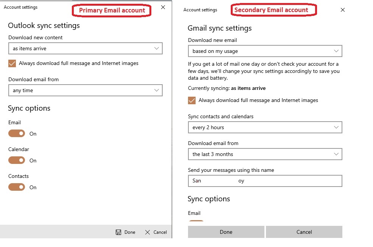Open the 'based on my usage' dropdown
Image resolution: width=373 pixels, height=247 pixels.
click(x=265, y=51)
